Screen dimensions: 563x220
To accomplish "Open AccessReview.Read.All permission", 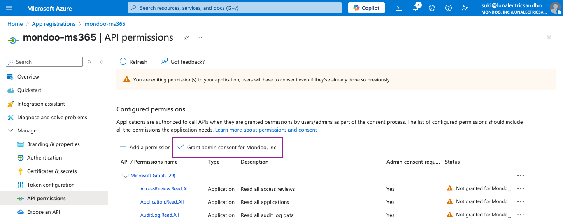I will click(x=165, y=189).
